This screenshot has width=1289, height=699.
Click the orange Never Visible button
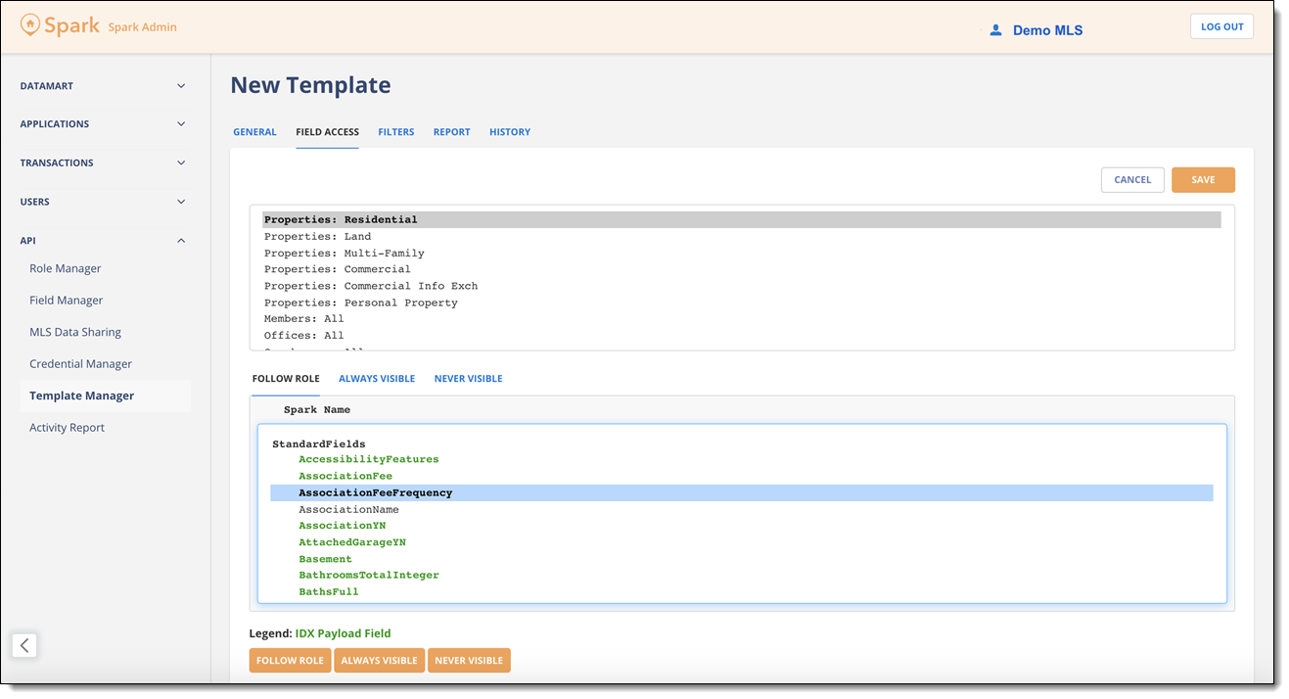[469, 661]
